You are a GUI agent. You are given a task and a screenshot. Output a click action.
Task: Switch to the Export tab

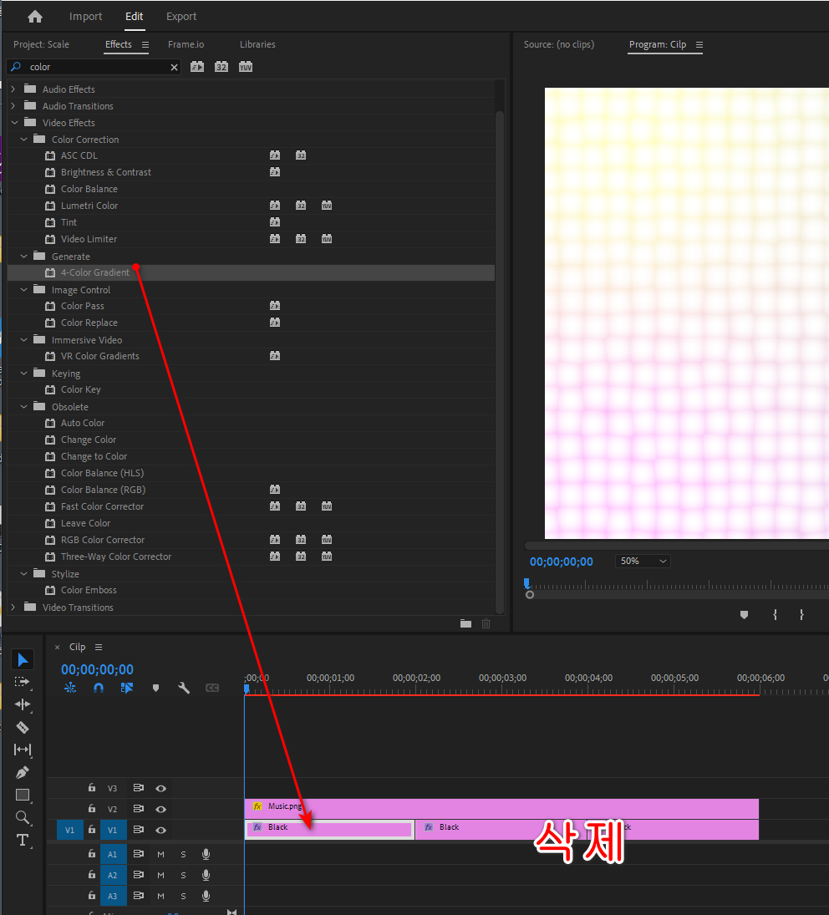[181, 17]
